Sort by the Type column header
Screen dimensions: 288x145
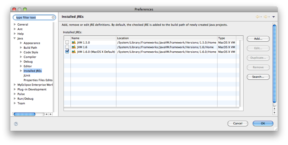point(227,38)
